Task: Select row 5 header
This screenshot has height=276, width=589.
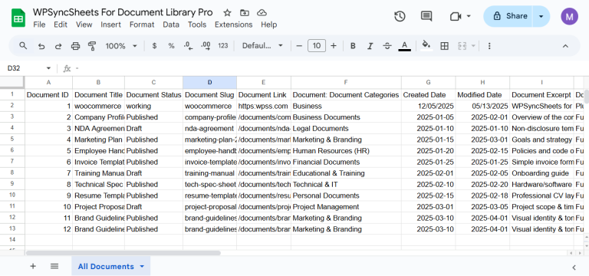Action: coord(12,140)
